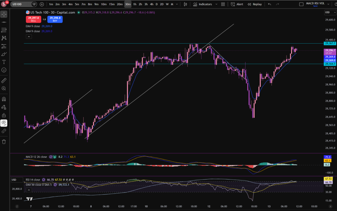Click the red SELL 29,297.0 button
This screenshot has height=211, width=337.
pos(33,19)
